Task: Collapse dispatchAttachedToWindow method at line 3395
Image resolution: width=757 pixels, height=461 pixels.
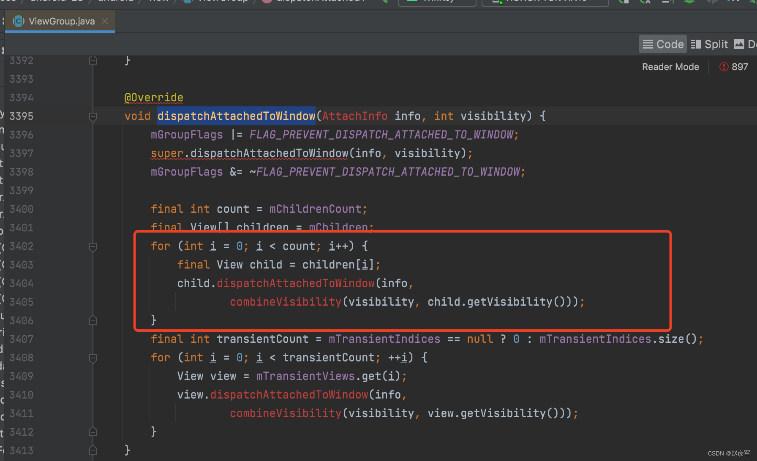Action: 93,116
